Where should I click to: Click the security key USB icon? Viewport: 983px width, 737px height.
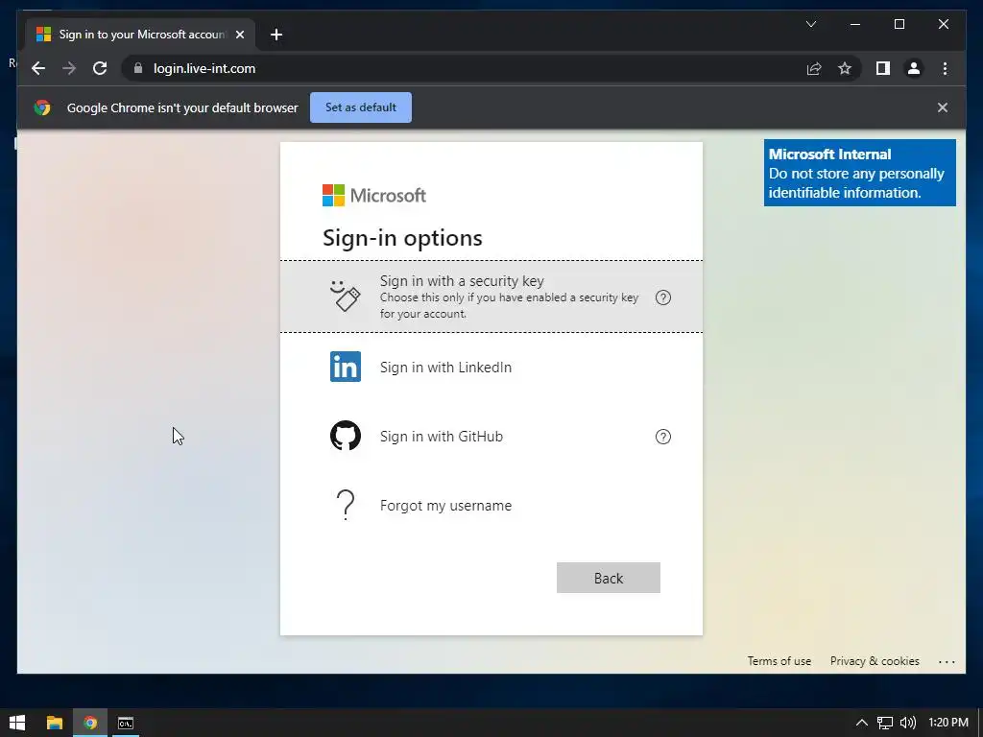[x=346, y=296]
